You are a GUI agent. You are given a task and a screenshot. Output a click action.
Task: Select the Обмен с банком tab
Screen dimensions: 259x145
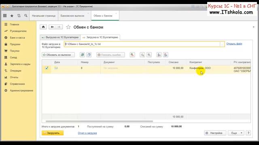coord(103,16)
